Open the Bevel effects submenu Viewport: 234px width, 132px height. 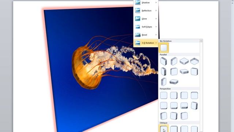click(x=146, y=35)
